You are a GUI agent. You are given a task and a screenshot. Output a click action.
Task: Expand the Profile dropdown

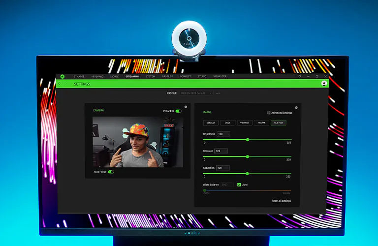pyautogui.click(x=196, y=93)
